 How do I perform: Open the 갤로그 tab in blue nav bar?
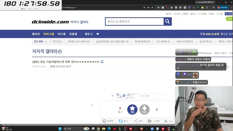click(x=89, y=34)
